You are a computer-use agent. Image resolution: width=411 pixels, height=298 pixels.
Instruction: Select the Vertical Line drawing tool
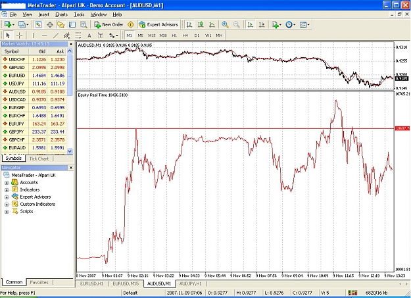click(33, 36)
